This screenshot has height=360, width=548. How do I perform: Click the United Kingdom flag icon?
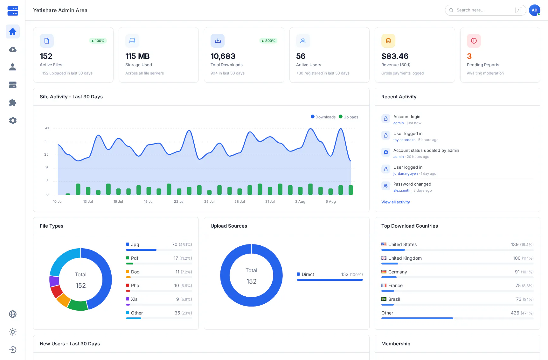384,258
